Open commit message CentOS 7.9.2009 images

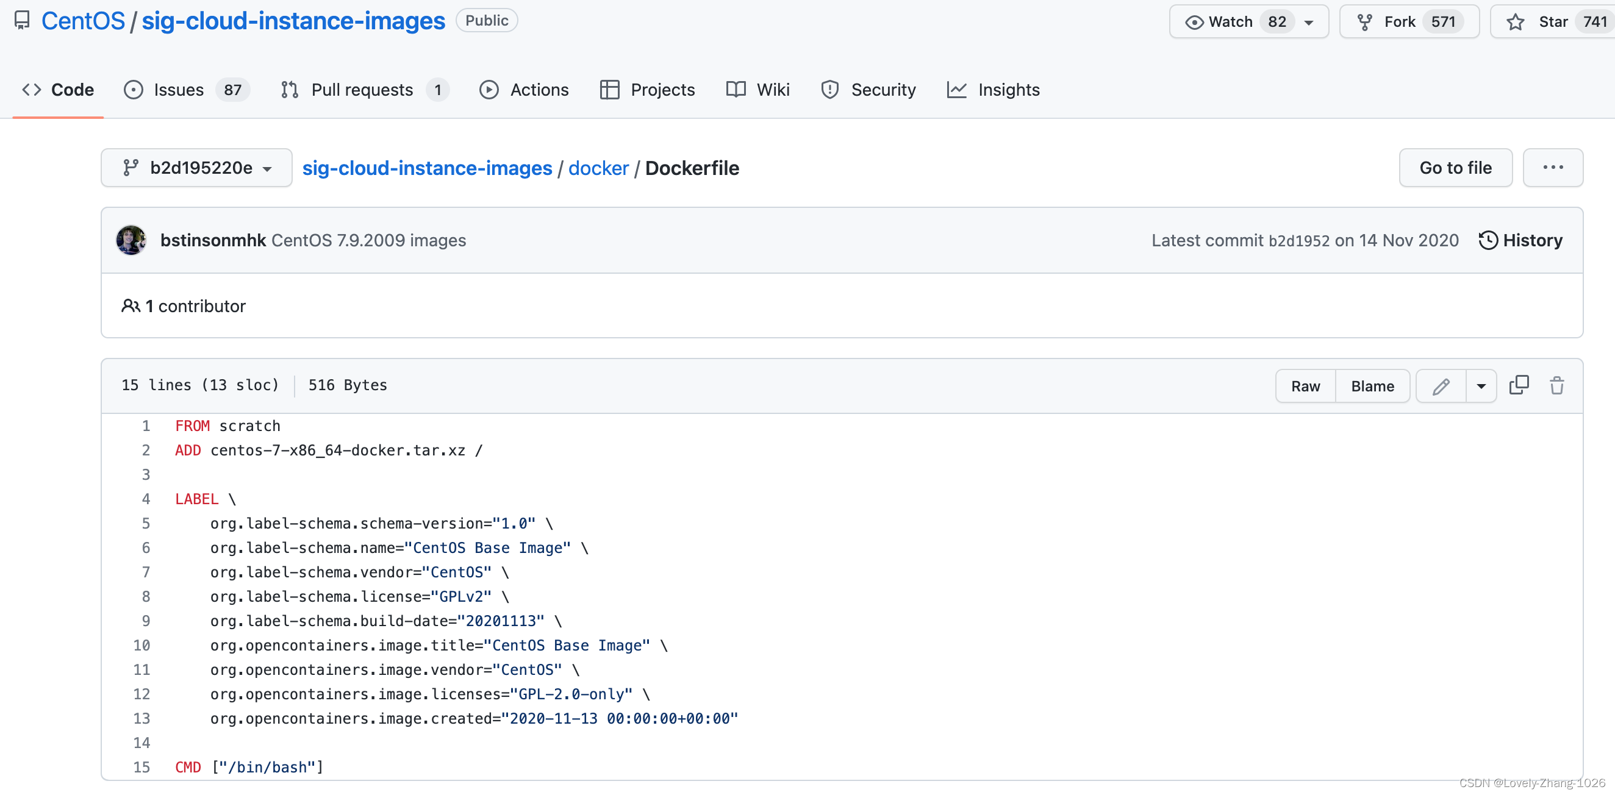(368, 240)
